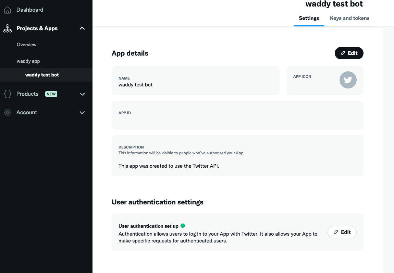Click the APP ICON label

pos(302,76)
